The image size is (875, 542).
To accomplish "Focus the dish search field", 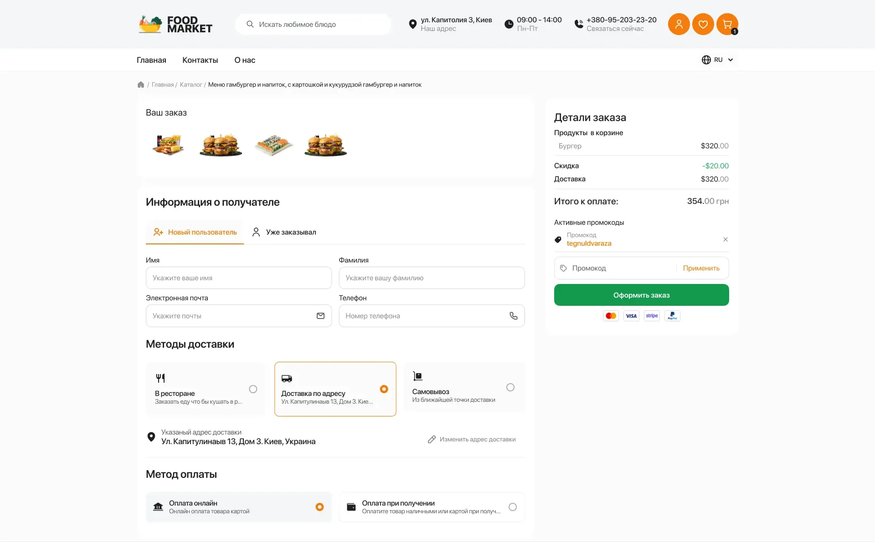I will click(x=313, y=24).
